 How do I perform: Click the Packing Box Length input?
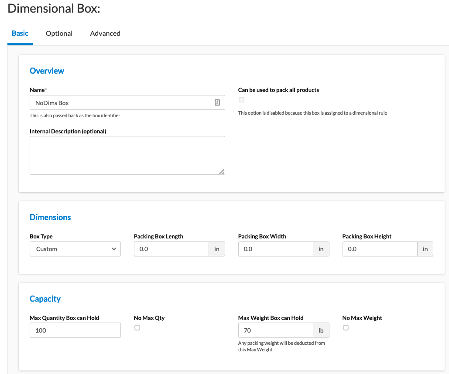click(x=171, y=249)
